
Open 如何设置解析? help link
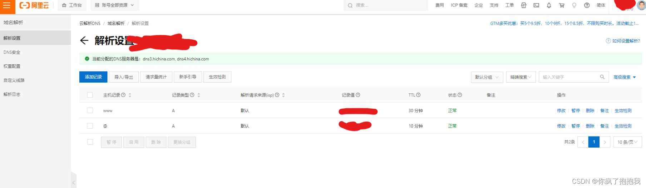click(x=623, y=41)
